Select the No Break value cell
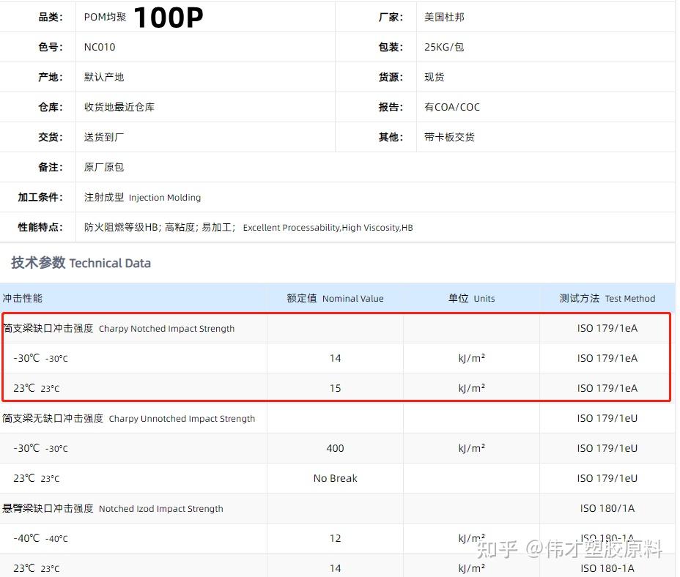680x577 pixels. pyautogui.click(x=335, y=478)
